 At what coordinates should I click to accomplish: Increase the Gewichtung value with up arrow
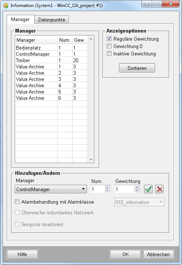(137, 187)
